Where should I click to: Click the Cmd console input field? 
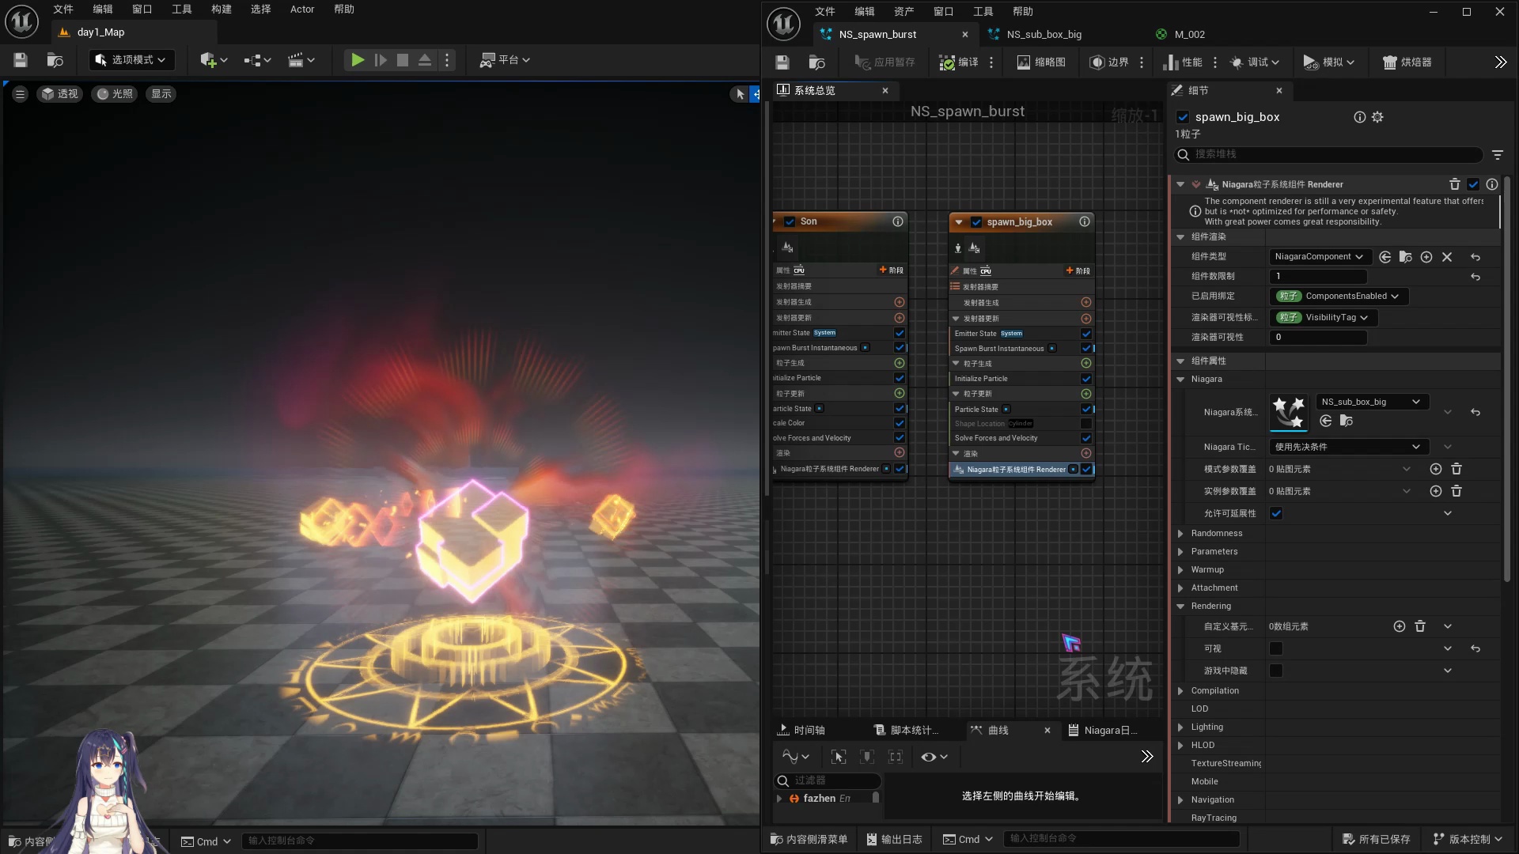click(1123, 839)
